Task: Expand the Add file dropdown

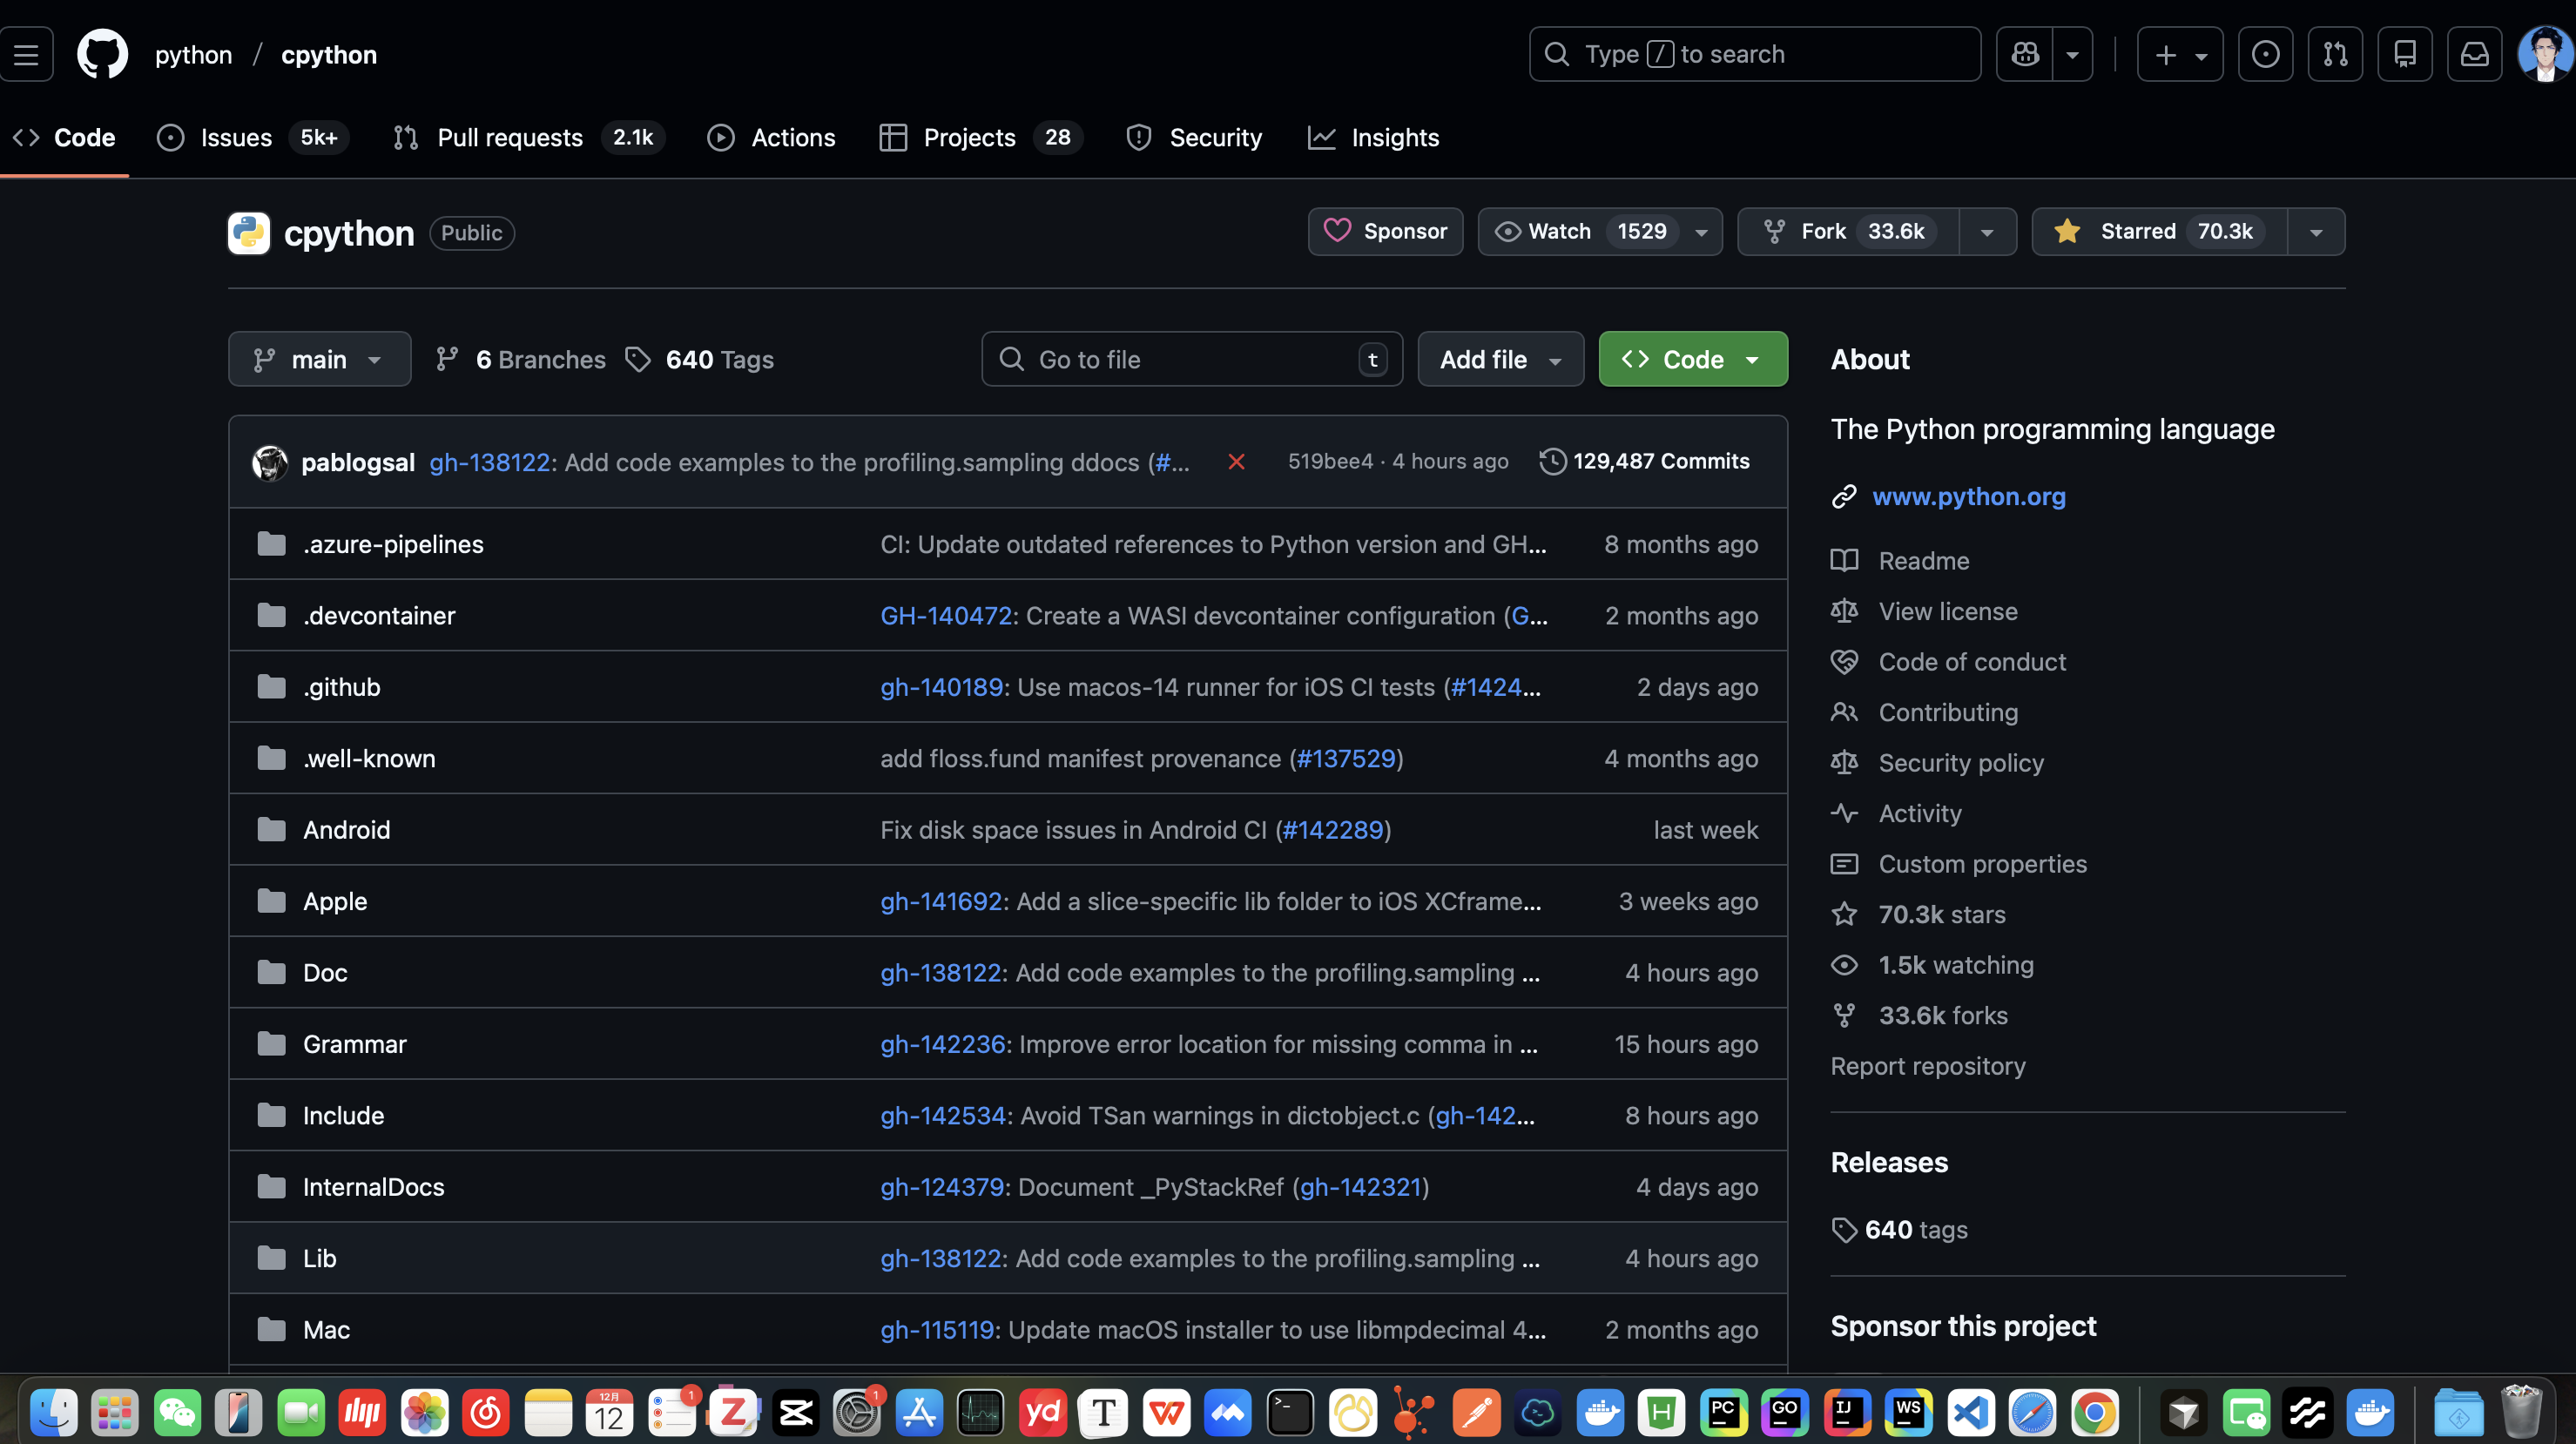Action: pyautogui.click(x=1500, y=359)
